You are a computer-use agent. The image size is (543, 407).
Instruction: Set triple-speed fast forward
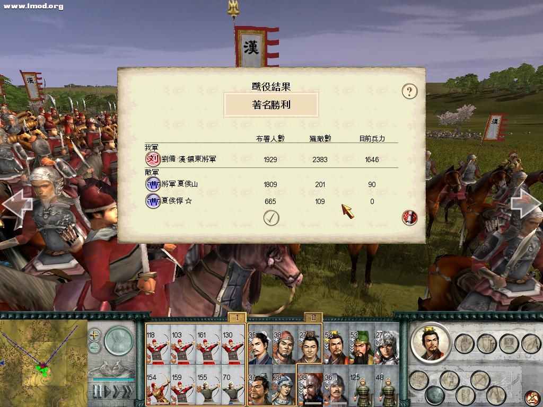[x=127, y=392]
